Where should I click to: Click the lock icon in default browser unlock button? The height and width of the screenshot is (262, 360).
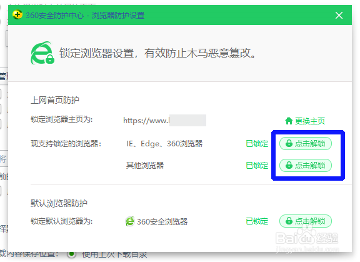289,221
